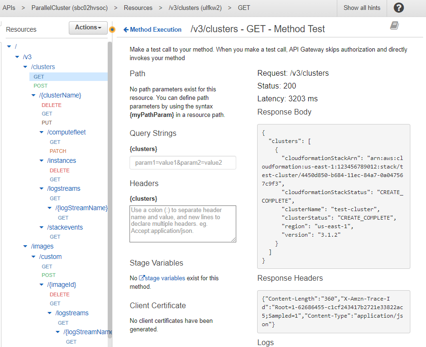Click the query string parameter input field
Viewport: 426px width, 347px height.
pyautogui.click(x=183, y=162)
